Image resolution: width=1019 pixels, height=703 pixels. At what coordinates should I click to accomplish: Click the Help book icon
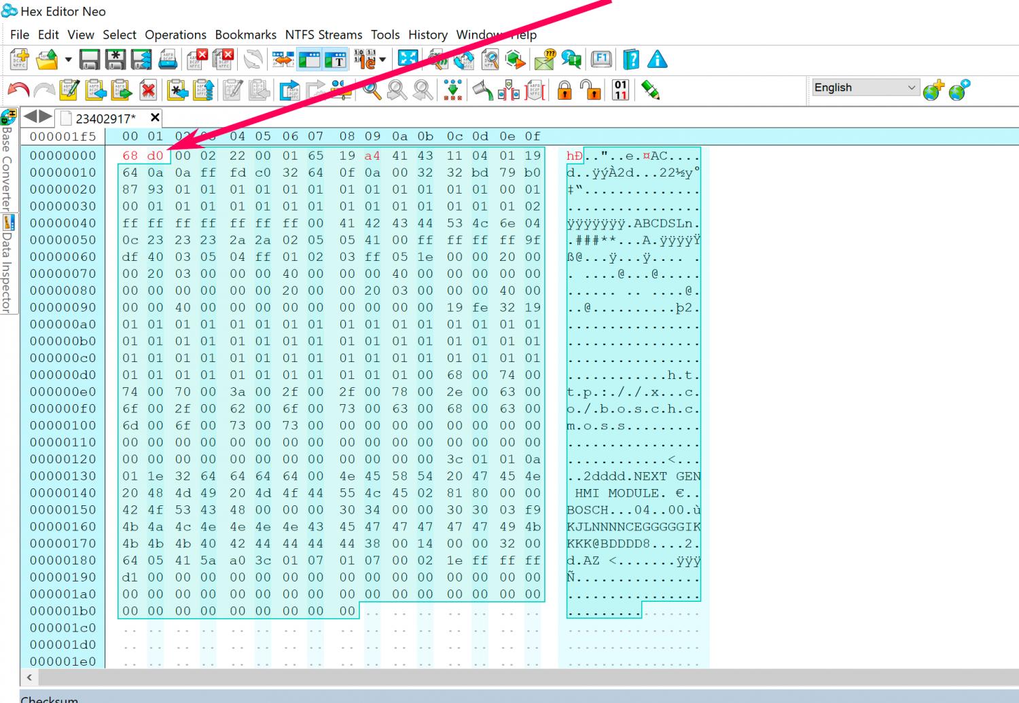click(x=631, y=60)
